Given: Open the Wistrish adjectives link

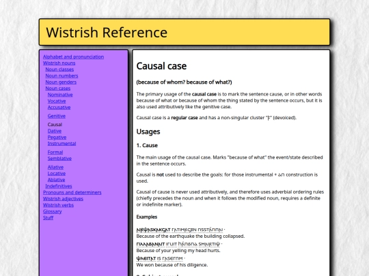Looking at the screenshot, I should pos(63,199).
